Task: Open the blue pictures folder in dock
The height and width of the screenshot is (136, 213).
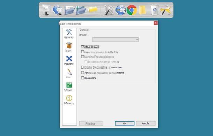Action: [81, 10]
